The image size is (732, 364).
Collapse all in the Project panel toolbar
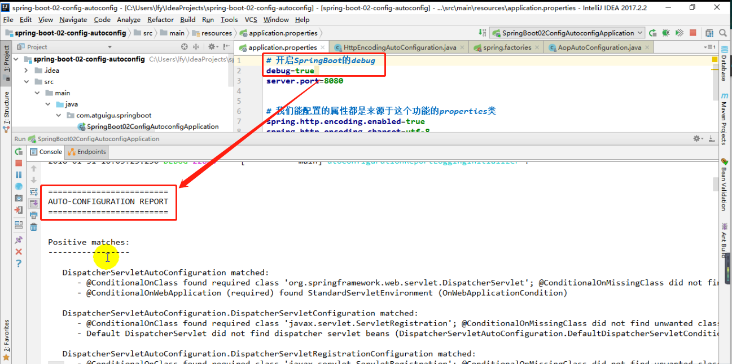coord(195,47)
